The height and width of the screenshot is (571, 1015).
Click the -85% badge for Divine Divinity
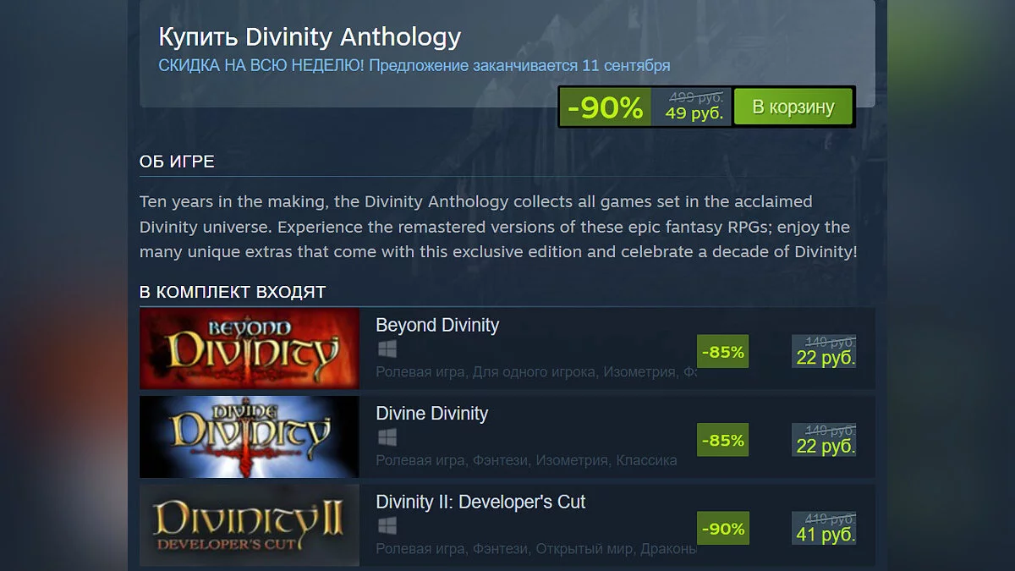click(722, 440)
